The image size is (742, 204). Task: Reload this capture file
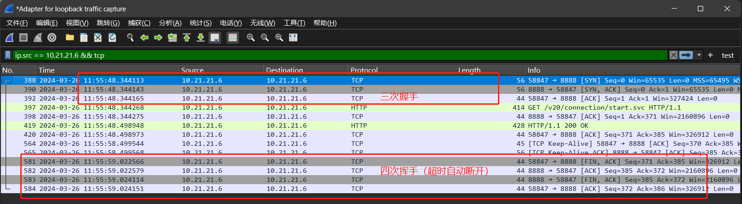112,37
